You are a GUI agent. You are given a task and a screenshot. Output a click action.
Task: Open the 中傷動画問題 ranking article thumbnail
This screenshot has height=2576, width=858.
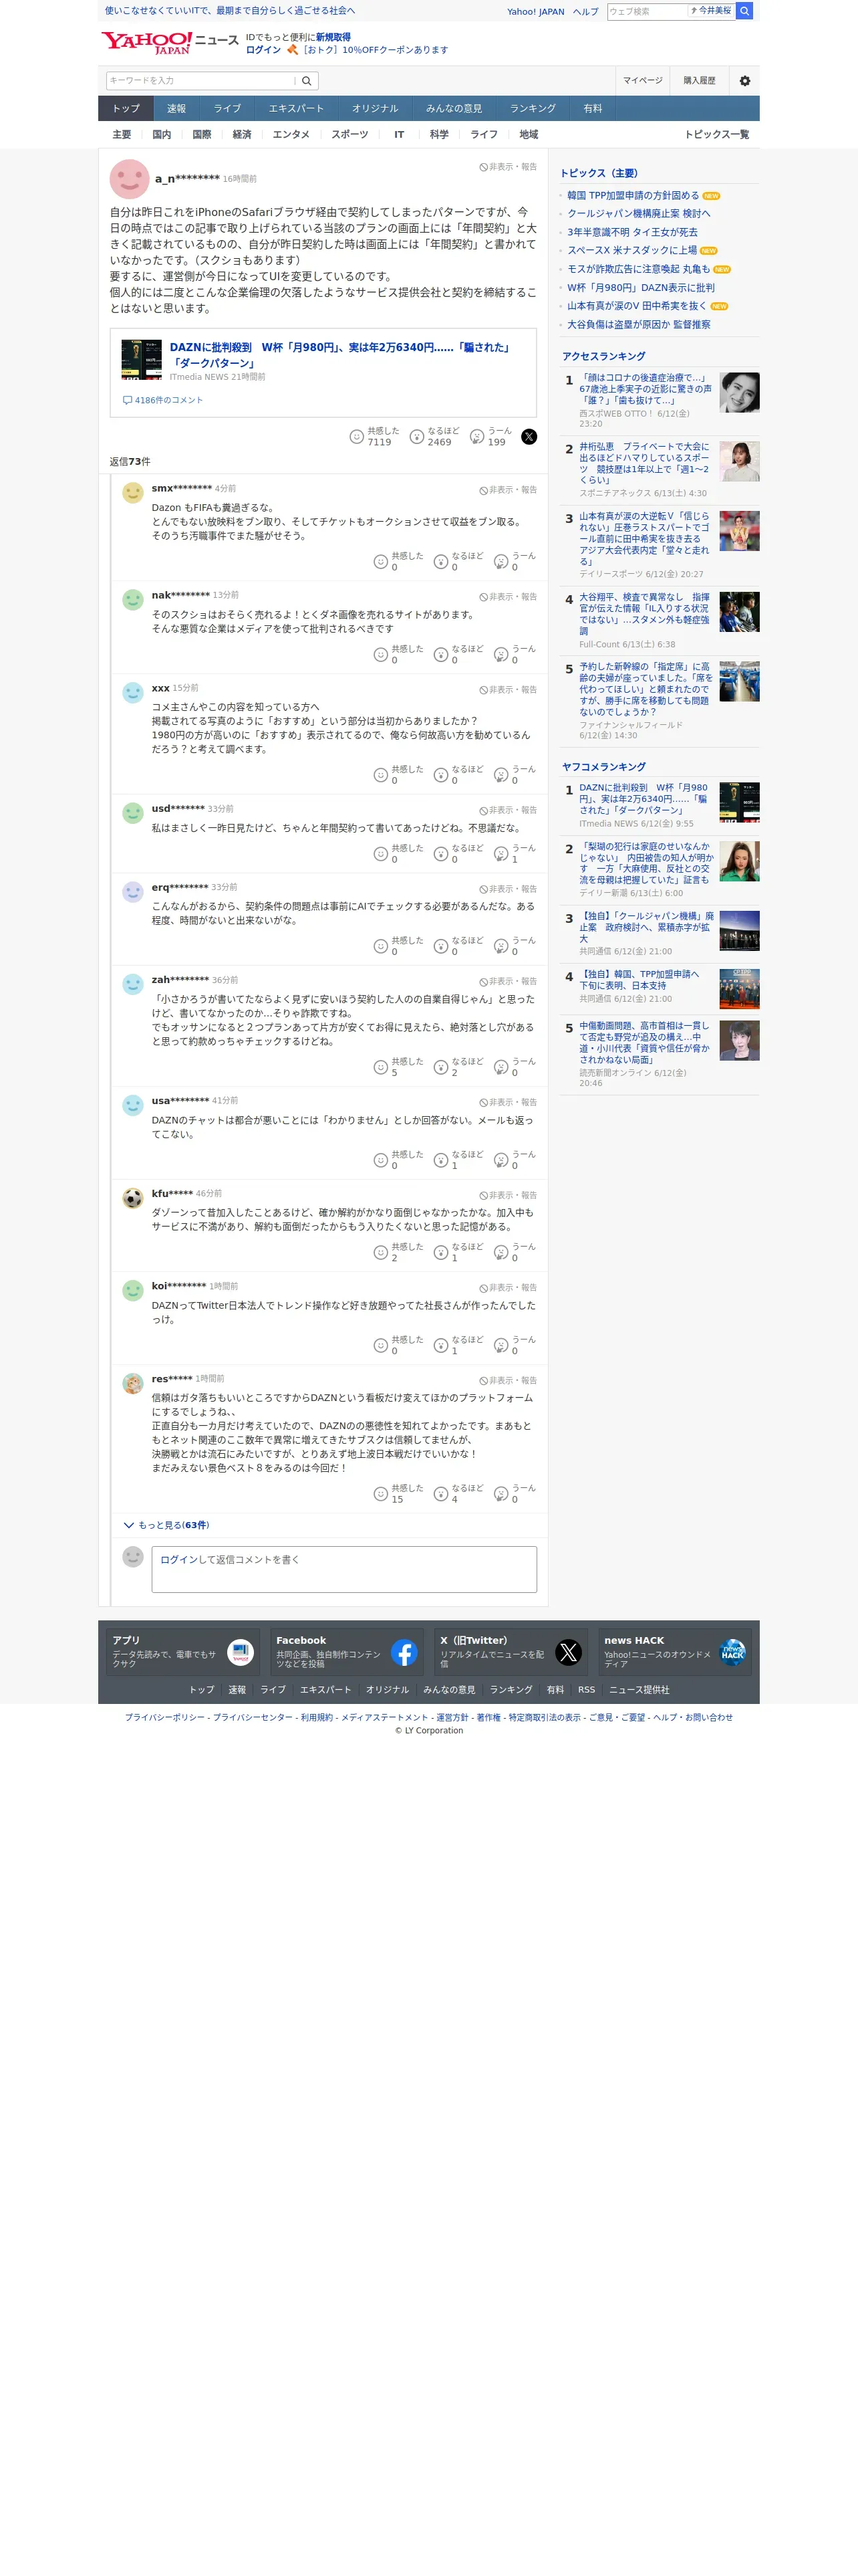tap(739, 1040)
